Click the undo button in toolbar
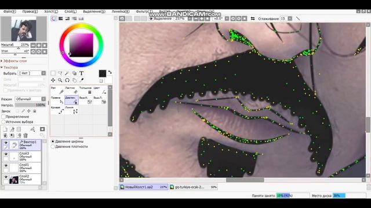The height and width of the screenshot is (208, 371). [x=122, y=18]
